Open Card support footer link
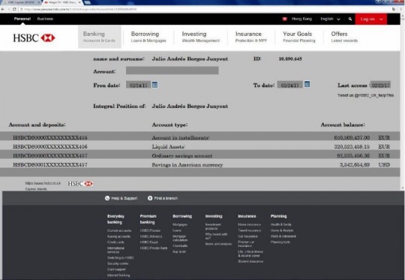This screenshot has width=405, height=280. [x=116, y=269]
